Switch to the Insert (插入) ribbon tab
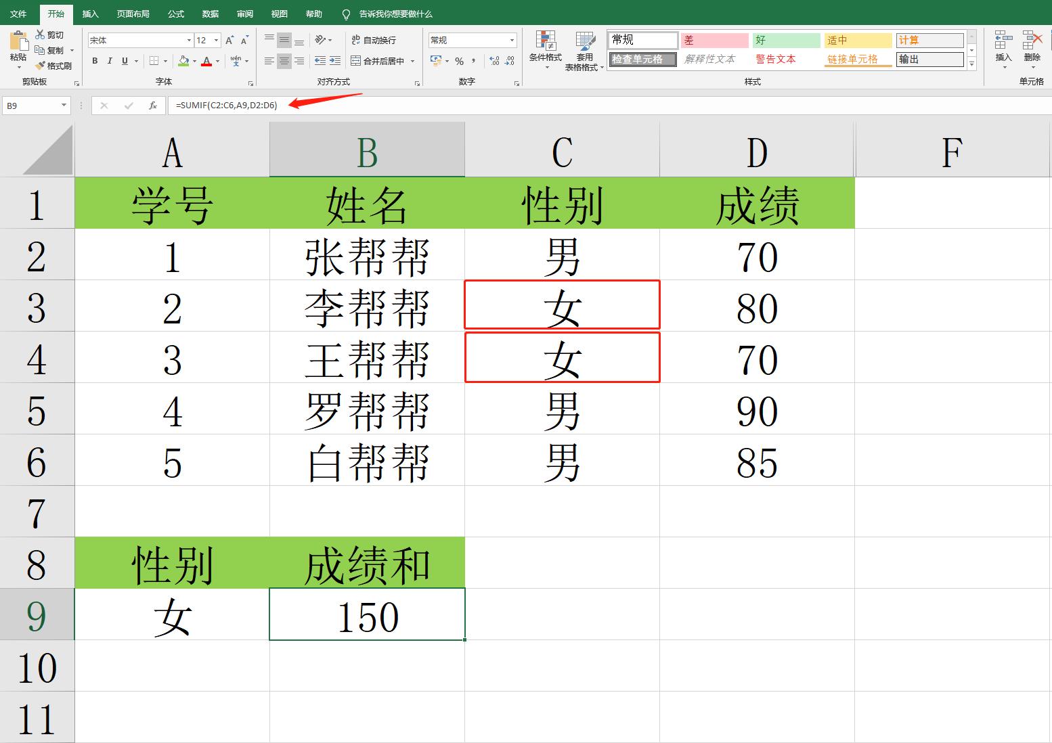 pos(90,14)
